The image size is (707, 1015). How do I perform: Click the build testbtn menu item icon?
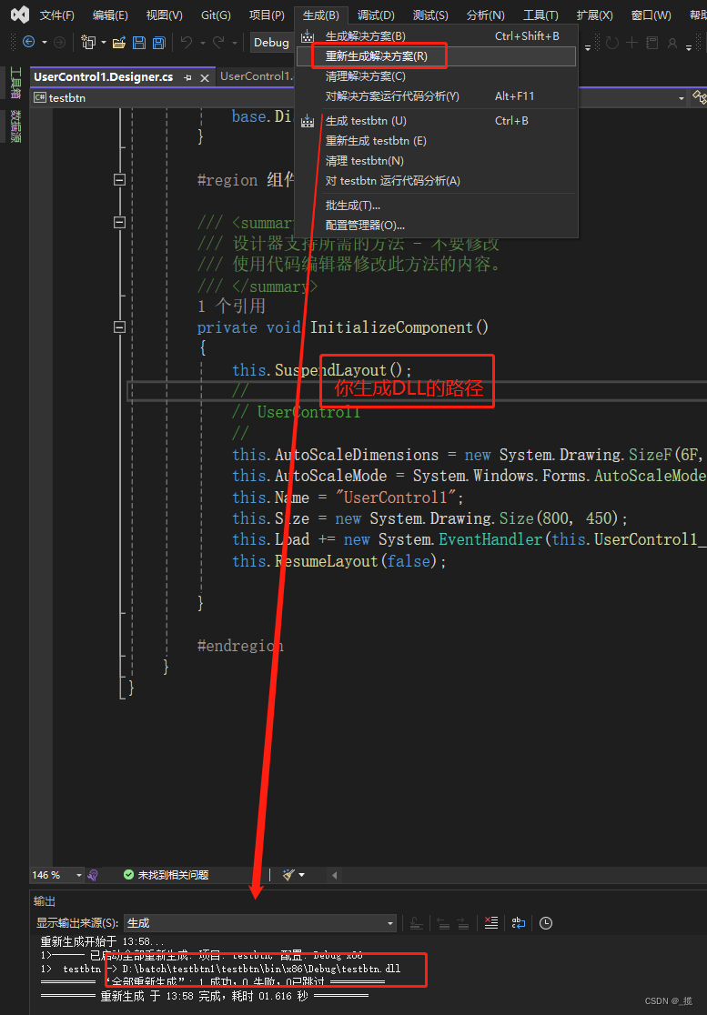pos(308,120)
